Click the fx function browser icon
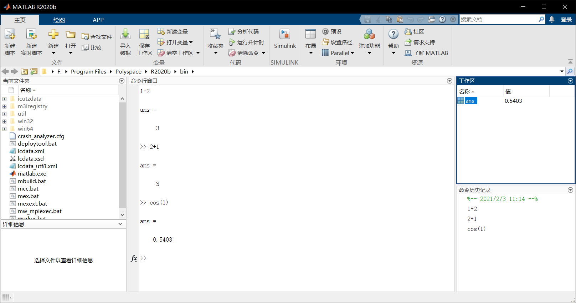 coord(134,258)
